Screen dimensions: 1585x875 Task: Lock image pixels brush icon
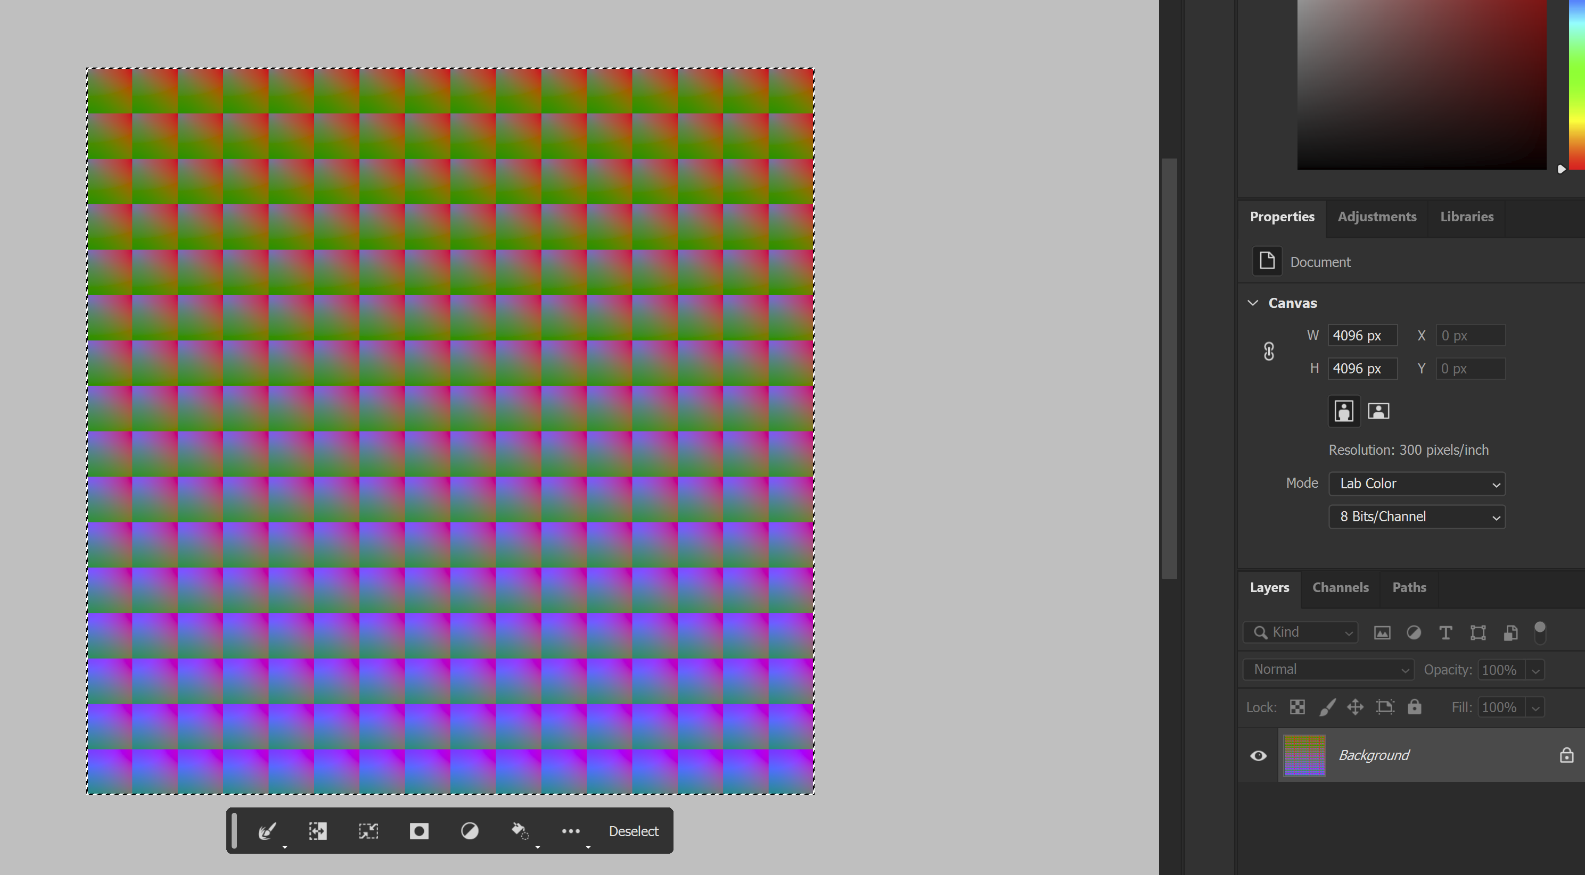(x=1327, y=707)
